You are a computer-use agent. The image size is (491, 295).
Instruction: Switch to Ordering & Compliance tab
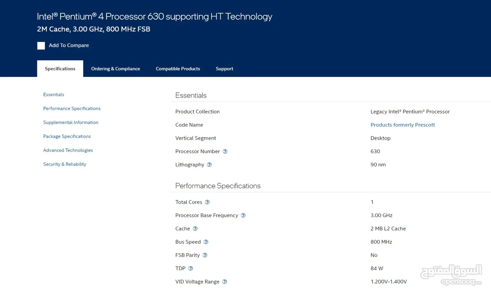[x=116, y=68]
